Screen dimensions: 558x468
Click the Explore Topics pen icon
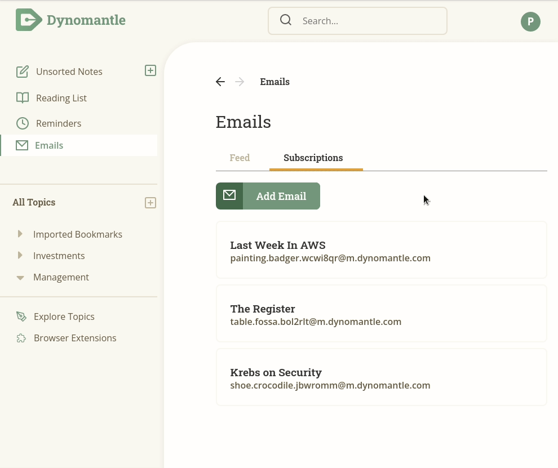(21, 317)
